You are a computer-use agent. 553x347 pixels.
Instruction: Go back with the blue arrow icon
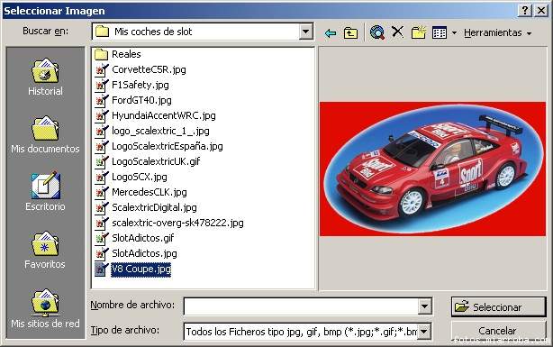pyautogui.click(x=331, y=32)
